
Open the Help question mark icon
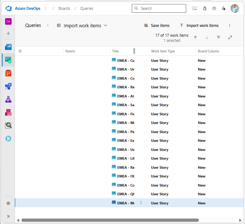click(214, 8)
